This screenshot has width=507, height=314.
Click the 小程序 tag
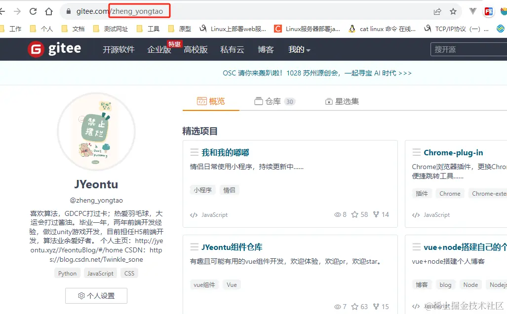pos(203,190)
